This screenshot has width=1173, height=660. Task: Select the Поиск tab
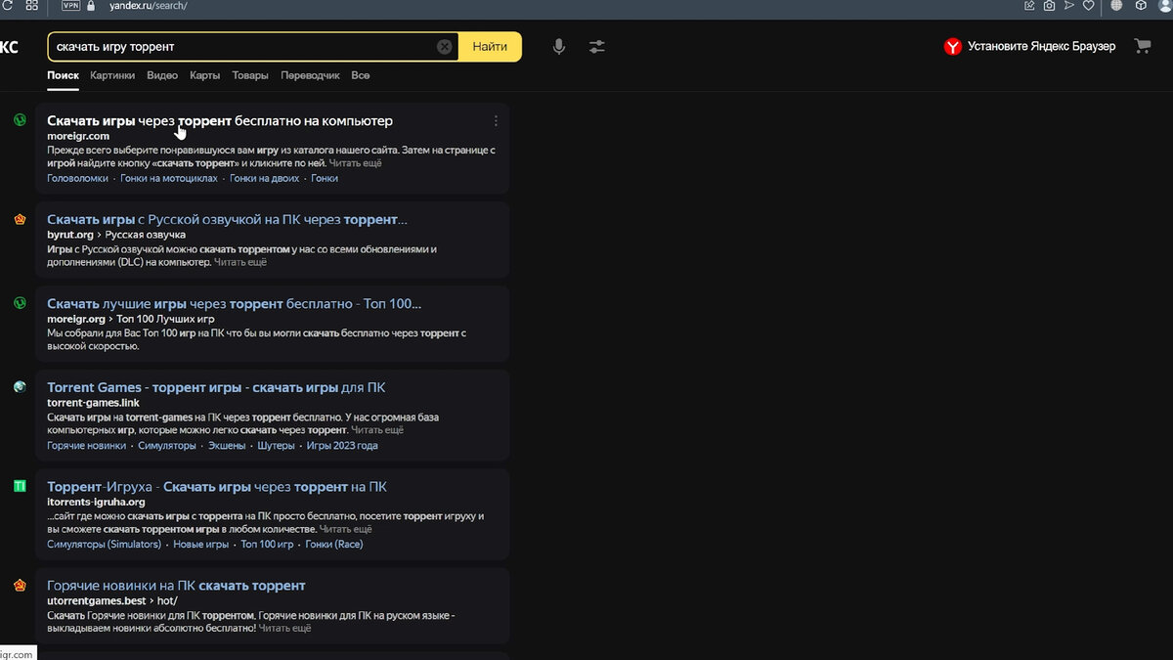point(63,75)
